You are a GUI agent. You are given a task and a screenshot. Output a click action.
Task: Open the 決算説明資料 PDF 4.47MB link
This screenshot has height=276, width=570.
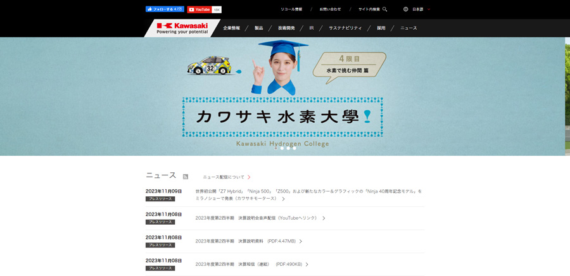pyautogui.click(x=245, y=241)
